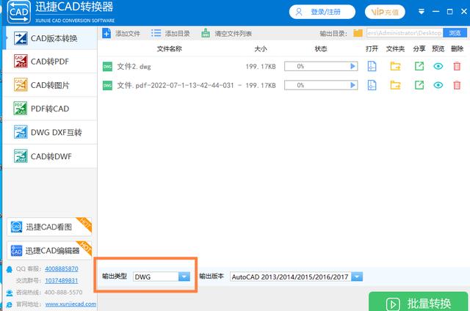This screenshot has height=311, width=470.
Task: Click the 迅捷CAD转换器 app logo
Action: pyautogui.click(x=19, y=12)
